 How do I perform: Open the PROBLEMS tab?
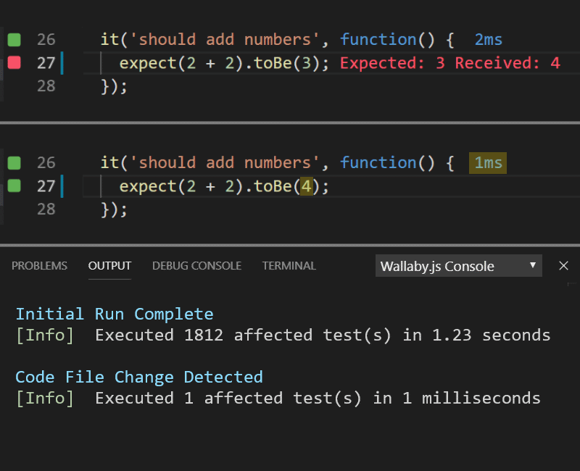(39, 266)
